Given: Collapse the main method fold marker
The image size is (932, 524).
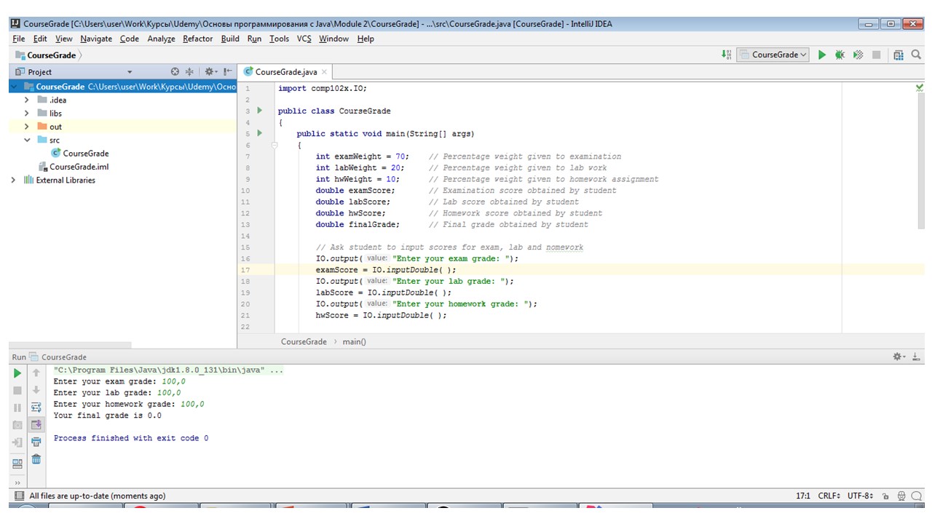Looking at the screenshot, I should pyautogui.click(x=275, y=146).
